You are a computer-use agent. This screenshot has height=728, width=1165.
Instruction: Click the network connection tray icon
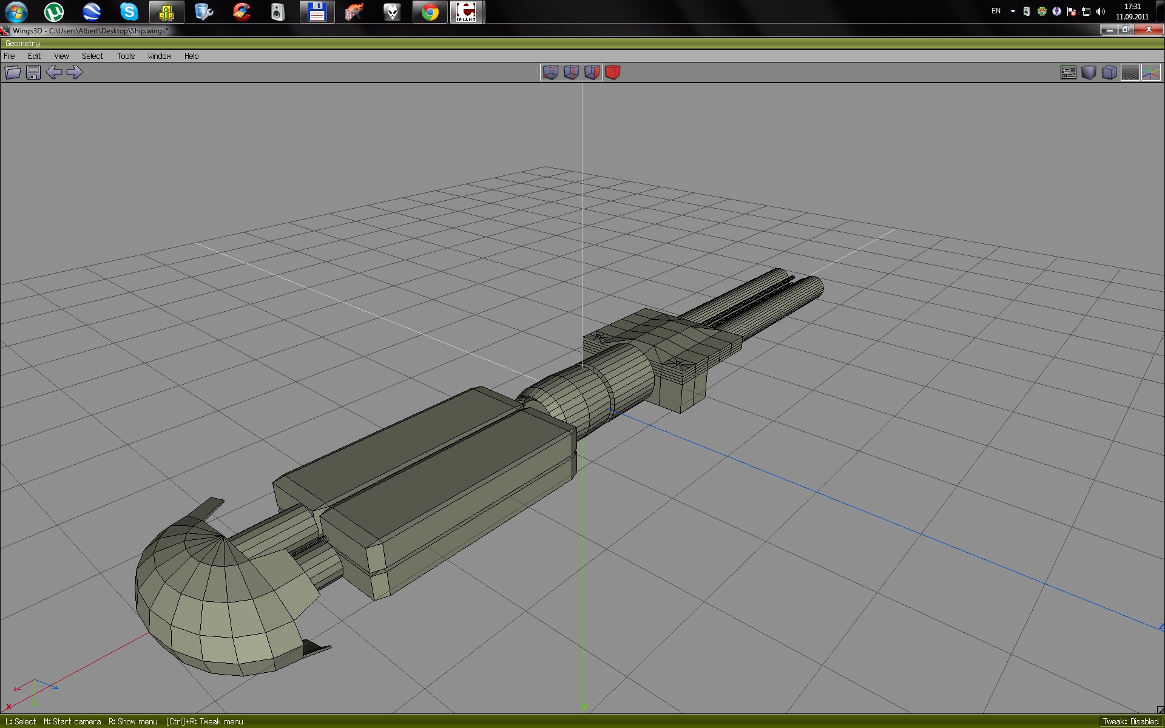1086,11
